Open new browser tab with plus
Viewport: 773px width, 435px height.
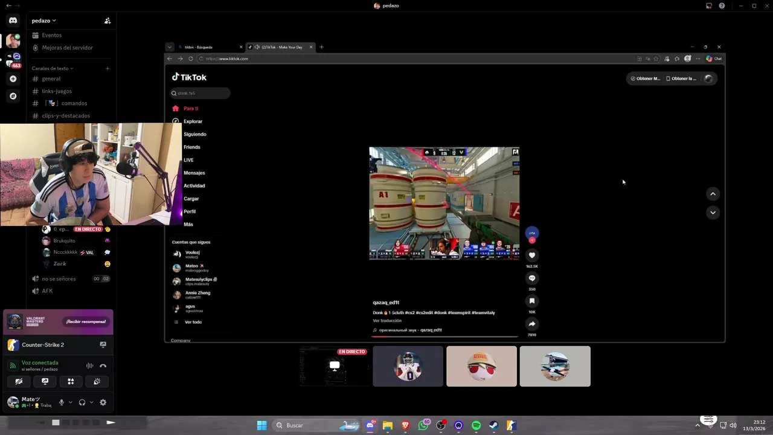[321, 47]
